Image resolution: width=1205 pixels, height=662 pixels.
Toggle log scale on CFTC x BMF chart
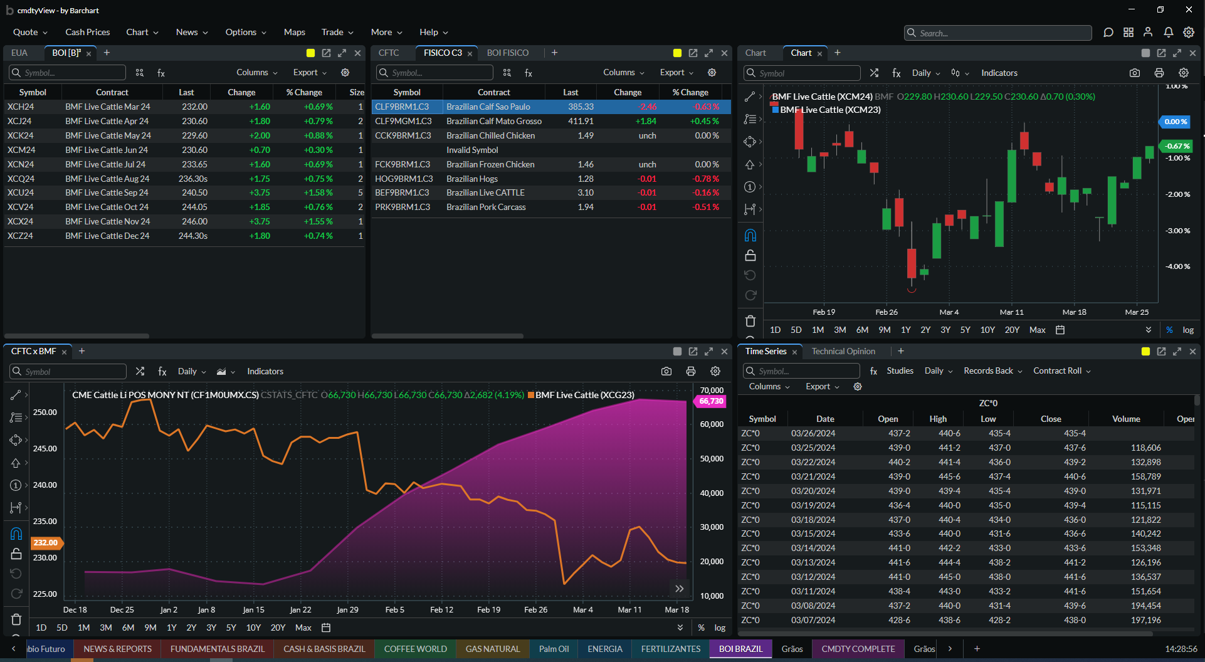tap(720, 628)
